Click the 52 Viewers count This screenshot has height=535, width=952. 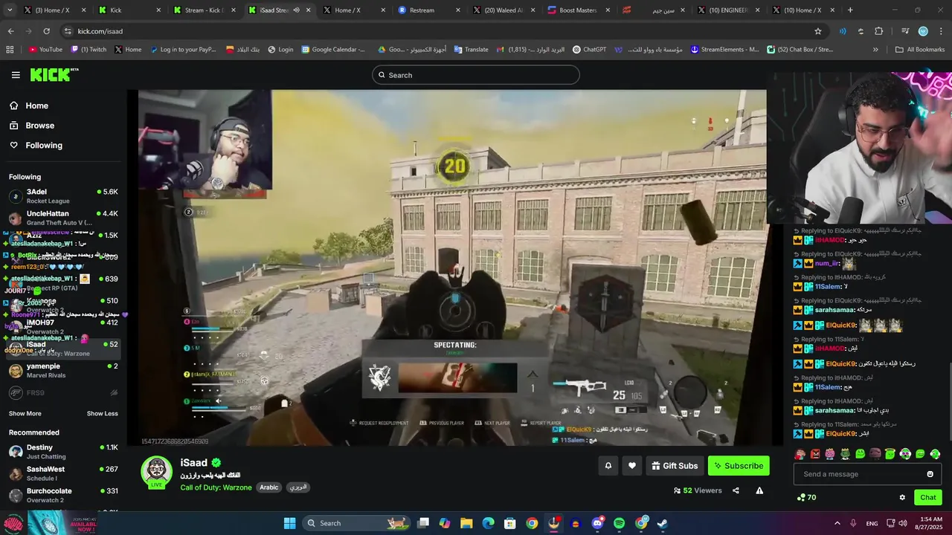pos(698,490)
